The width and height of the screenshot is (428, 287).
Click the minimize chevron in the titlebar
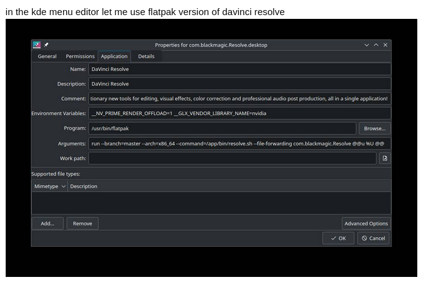click(x=367, y=45)
